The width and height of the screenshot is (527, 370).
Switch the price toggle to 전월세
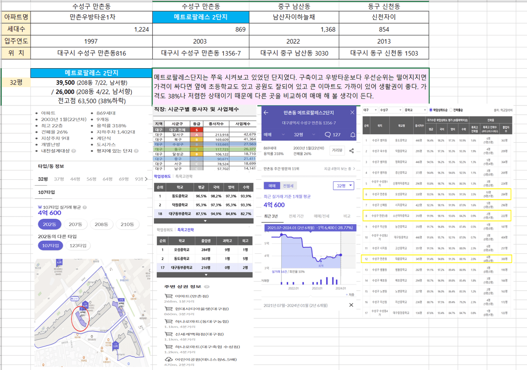click(x=288, y=186)
